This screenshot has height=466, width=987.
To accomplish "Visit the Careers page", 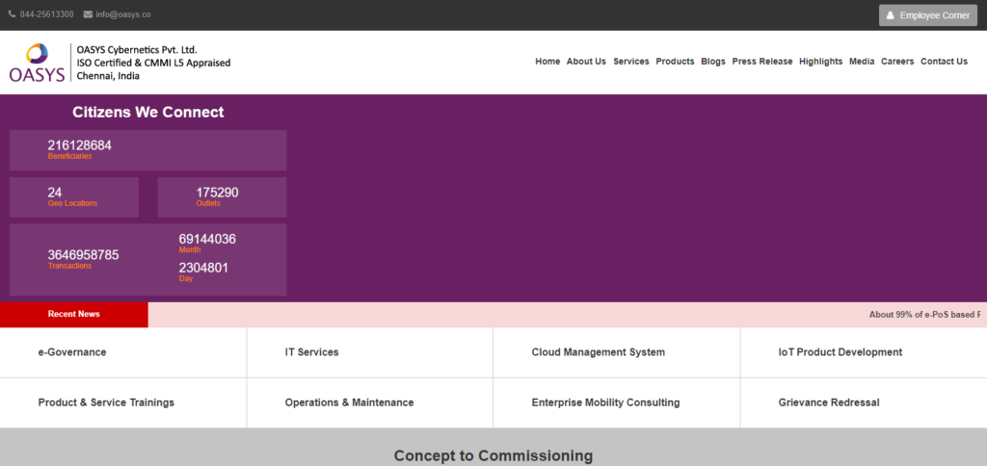I will [x=897, y=62].
